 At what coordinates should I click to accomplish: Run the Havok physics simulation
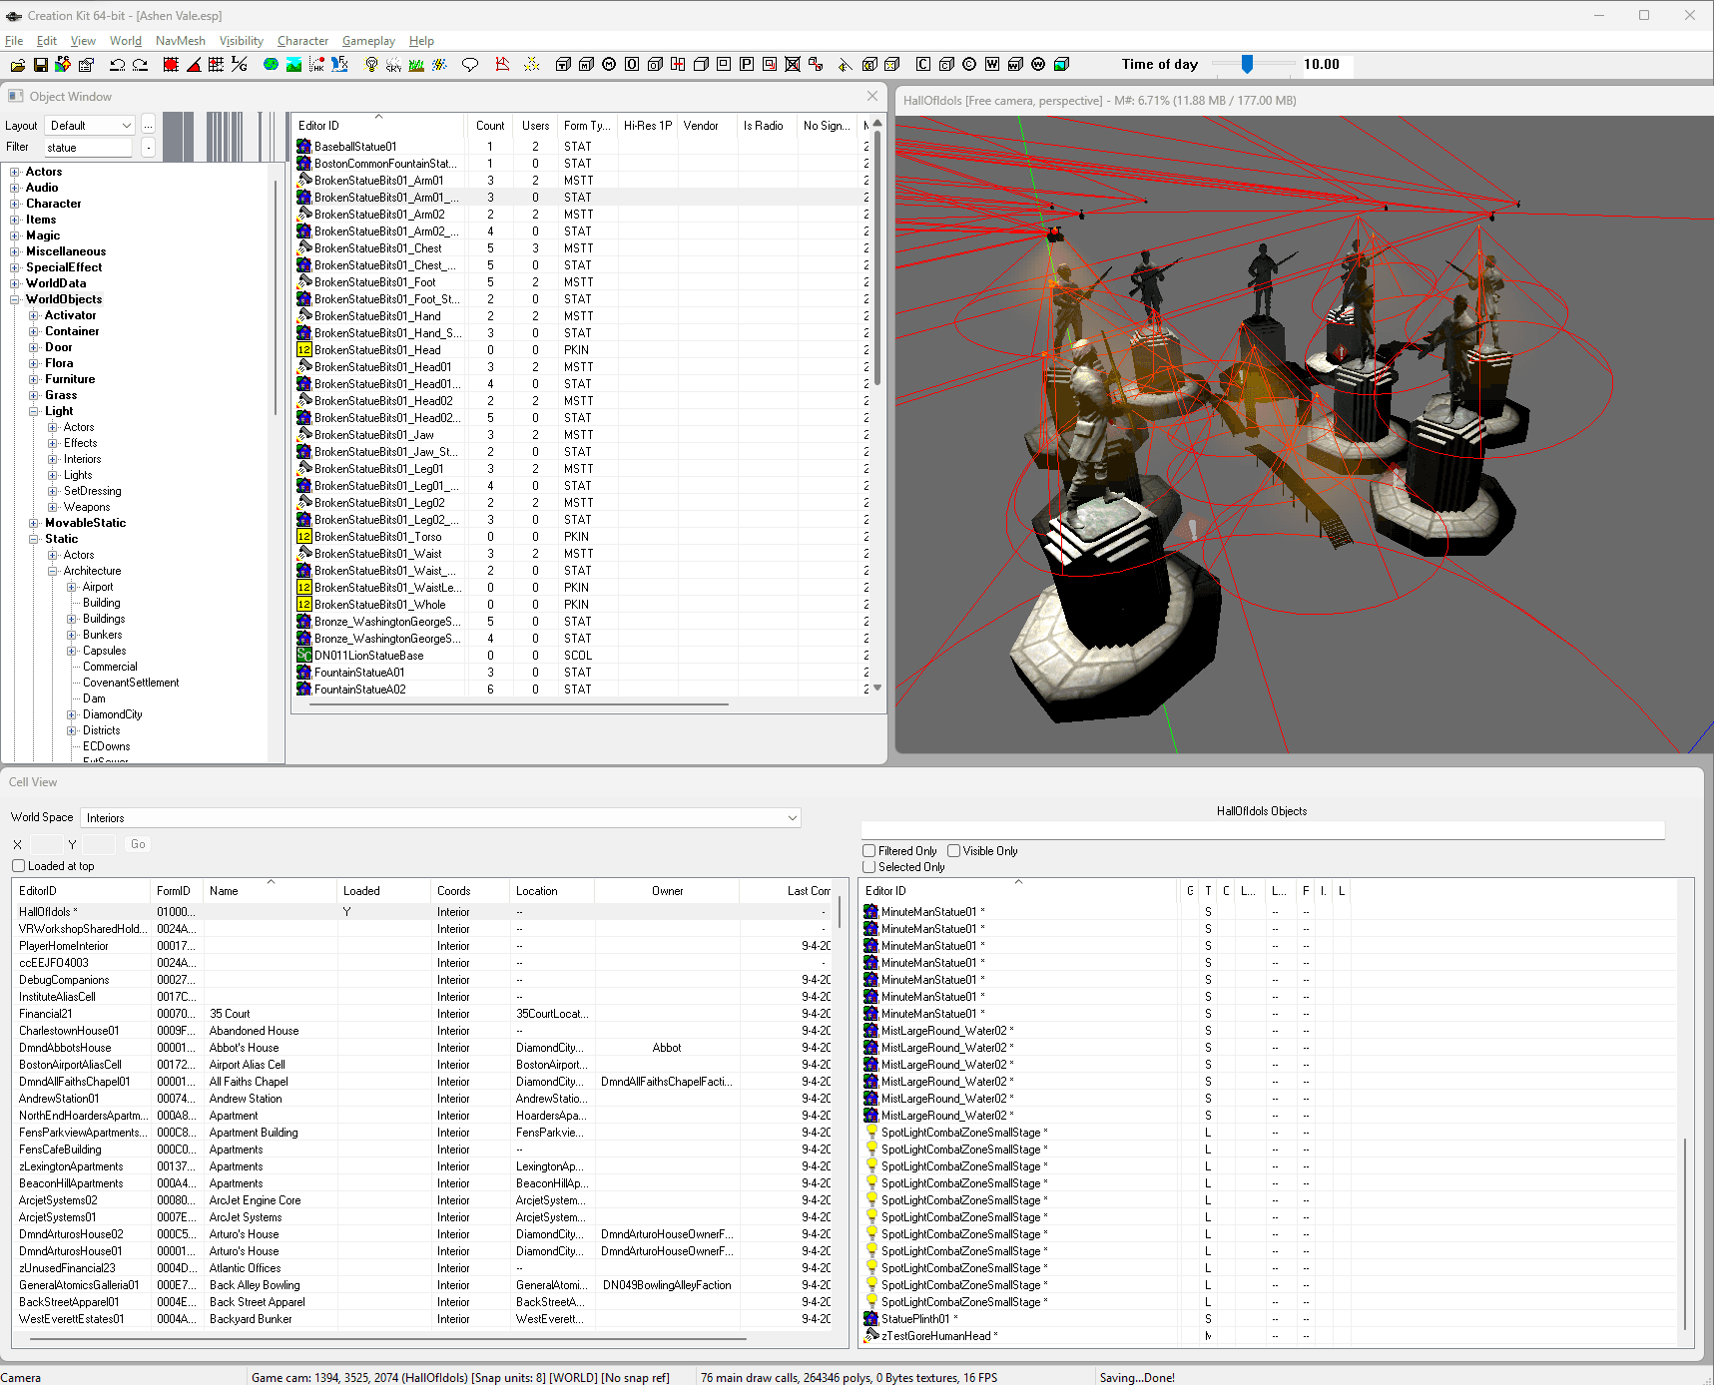(317, 64)
